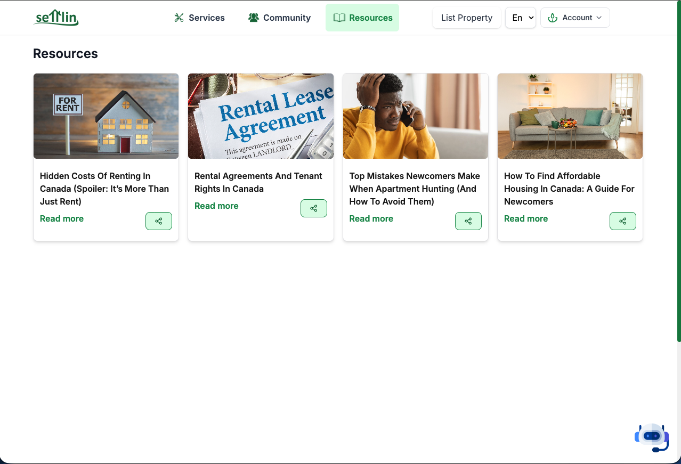Screen dimensions: 681x464
Task: Read more on Top Mistakes Newcomers Make
Action: tap(371, 218)
